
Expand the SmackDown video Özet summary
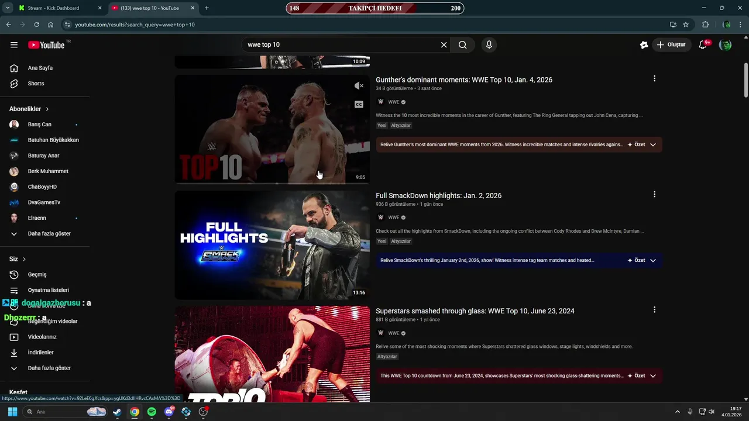click(x=642, y=260)
